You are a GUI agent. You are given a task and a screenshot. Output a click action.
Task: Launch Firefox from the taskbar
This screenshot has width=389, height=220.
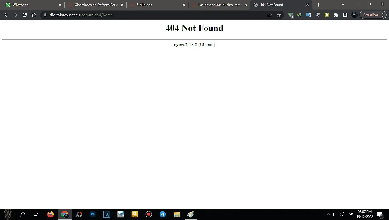51,214
